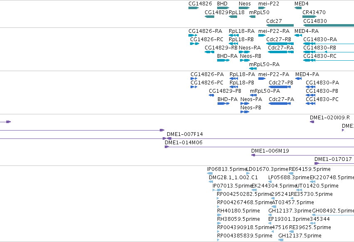Click the CG14826-PA protein label
This screenshot has width=354, height=242.
[x=207, y=74]
